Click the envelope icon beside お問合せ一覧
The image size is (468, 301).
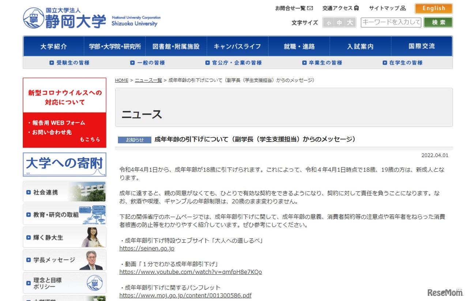click(309, 8)
